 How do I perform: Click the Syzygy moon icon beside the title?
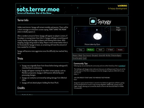[x=93, y=21]
